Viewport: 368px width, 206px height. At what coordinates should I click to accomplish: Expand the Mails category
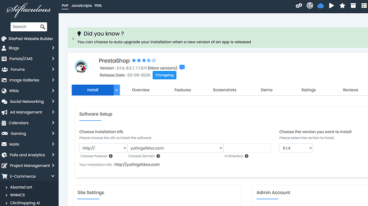(x=28, y=144)
